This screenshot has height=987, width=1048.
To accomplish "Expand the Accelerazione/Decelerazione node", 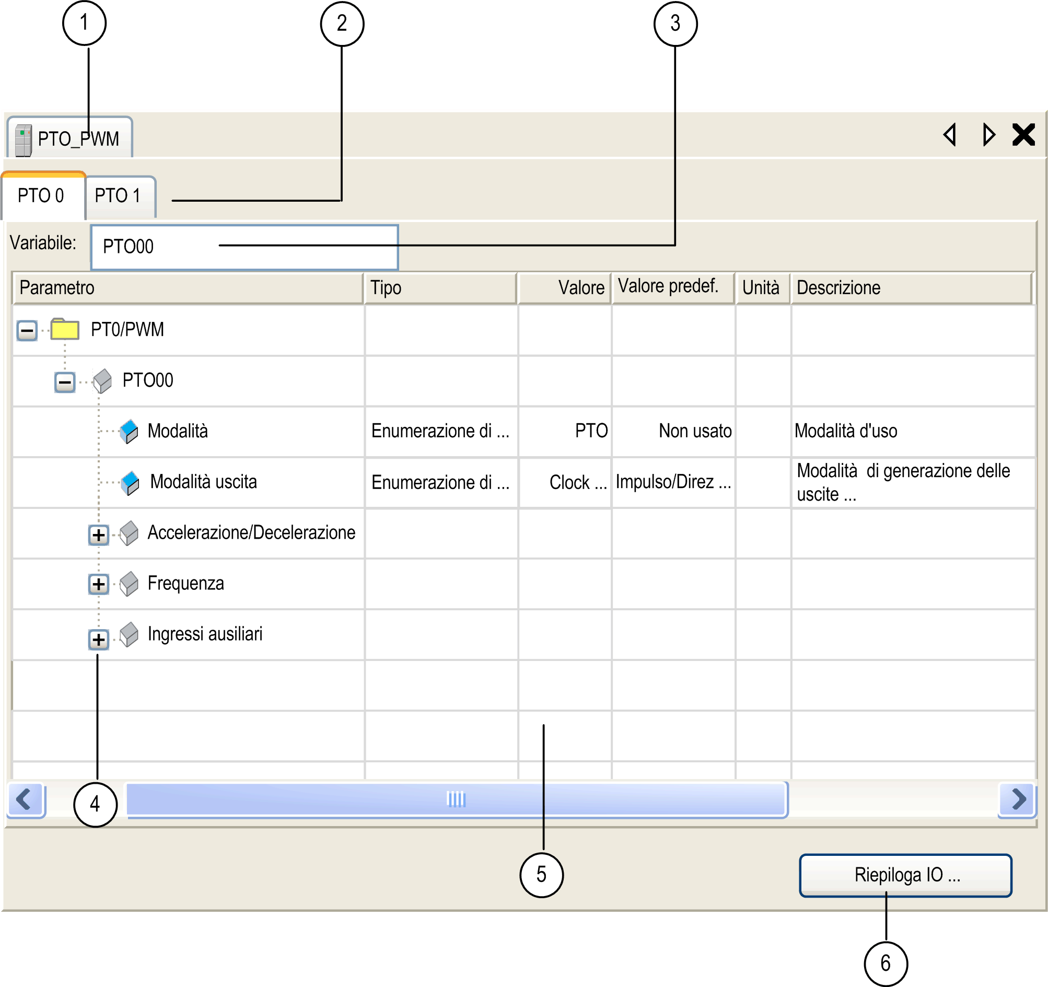I will [99, 535].
